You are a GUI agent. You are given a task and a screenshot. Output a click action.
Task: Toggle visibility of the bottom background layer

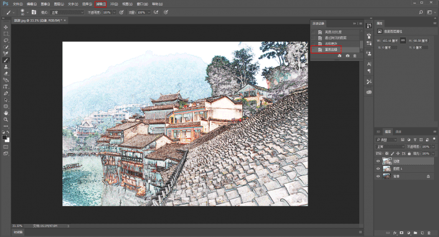point(378,176)
